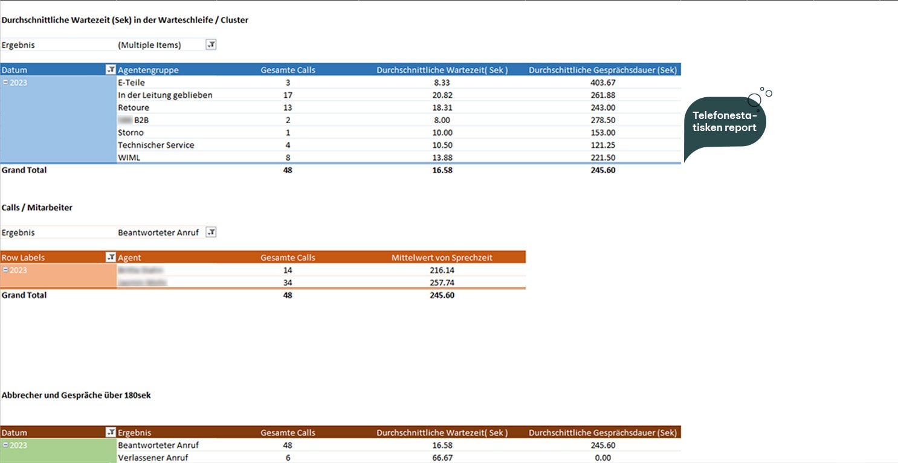Select the "In der Leitung geblieben" row label
Viewport: 898px width, 463px height.
click(165, 95)
